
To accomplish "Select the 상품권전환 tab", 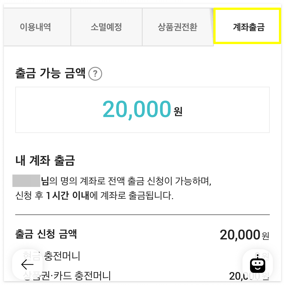I will 178,26.
